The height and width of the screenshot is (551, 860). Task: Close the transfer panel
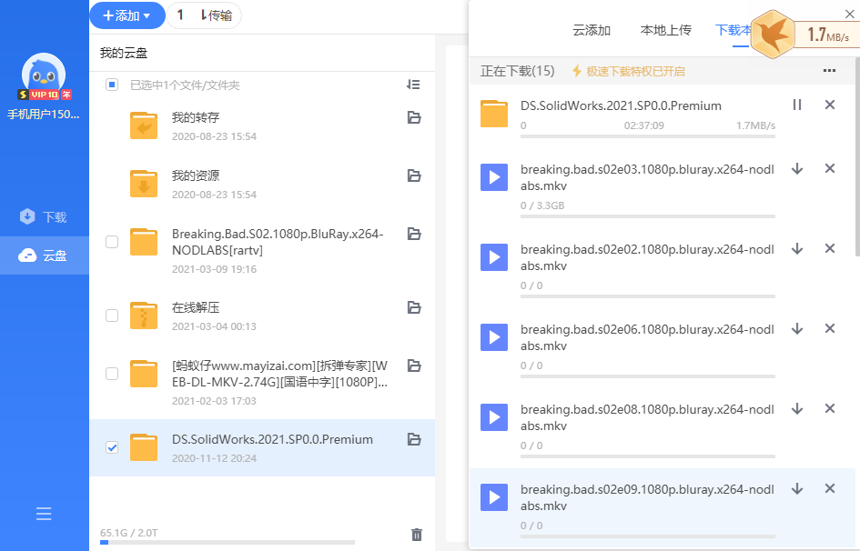(x=850, y=15)
